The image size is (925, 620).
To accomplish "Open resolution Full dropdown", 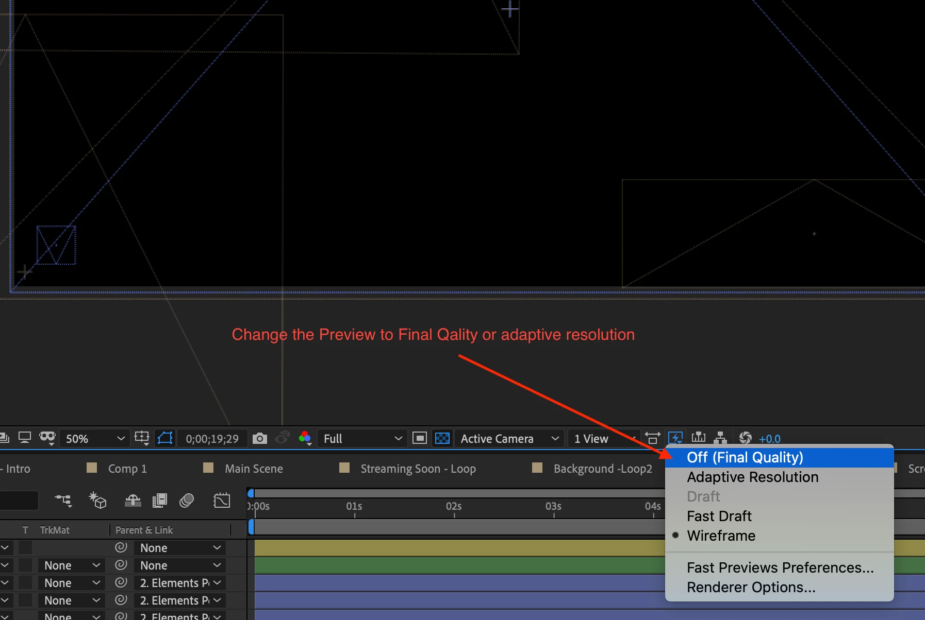I will 362,439.
